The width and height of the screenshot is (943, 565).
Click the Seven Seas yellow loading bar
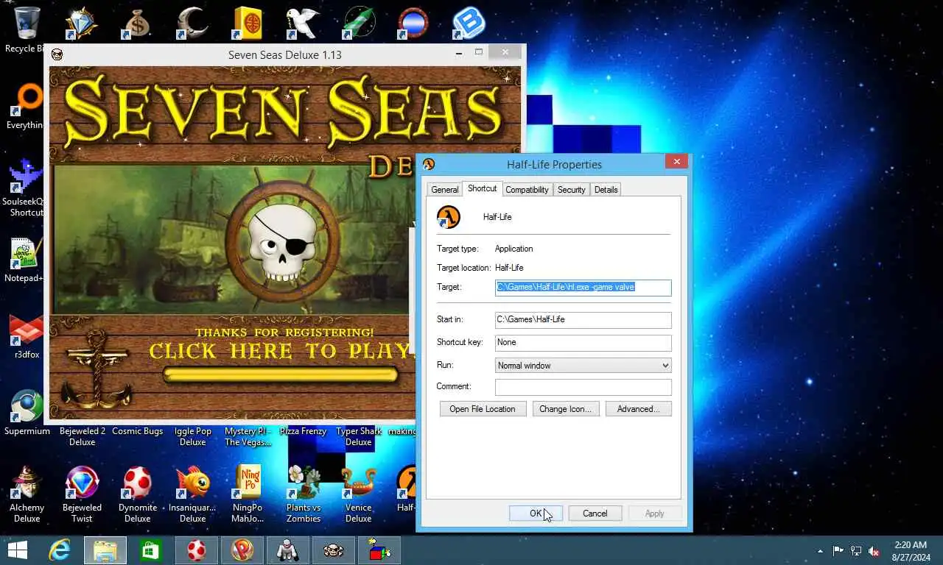pos(281,376)
